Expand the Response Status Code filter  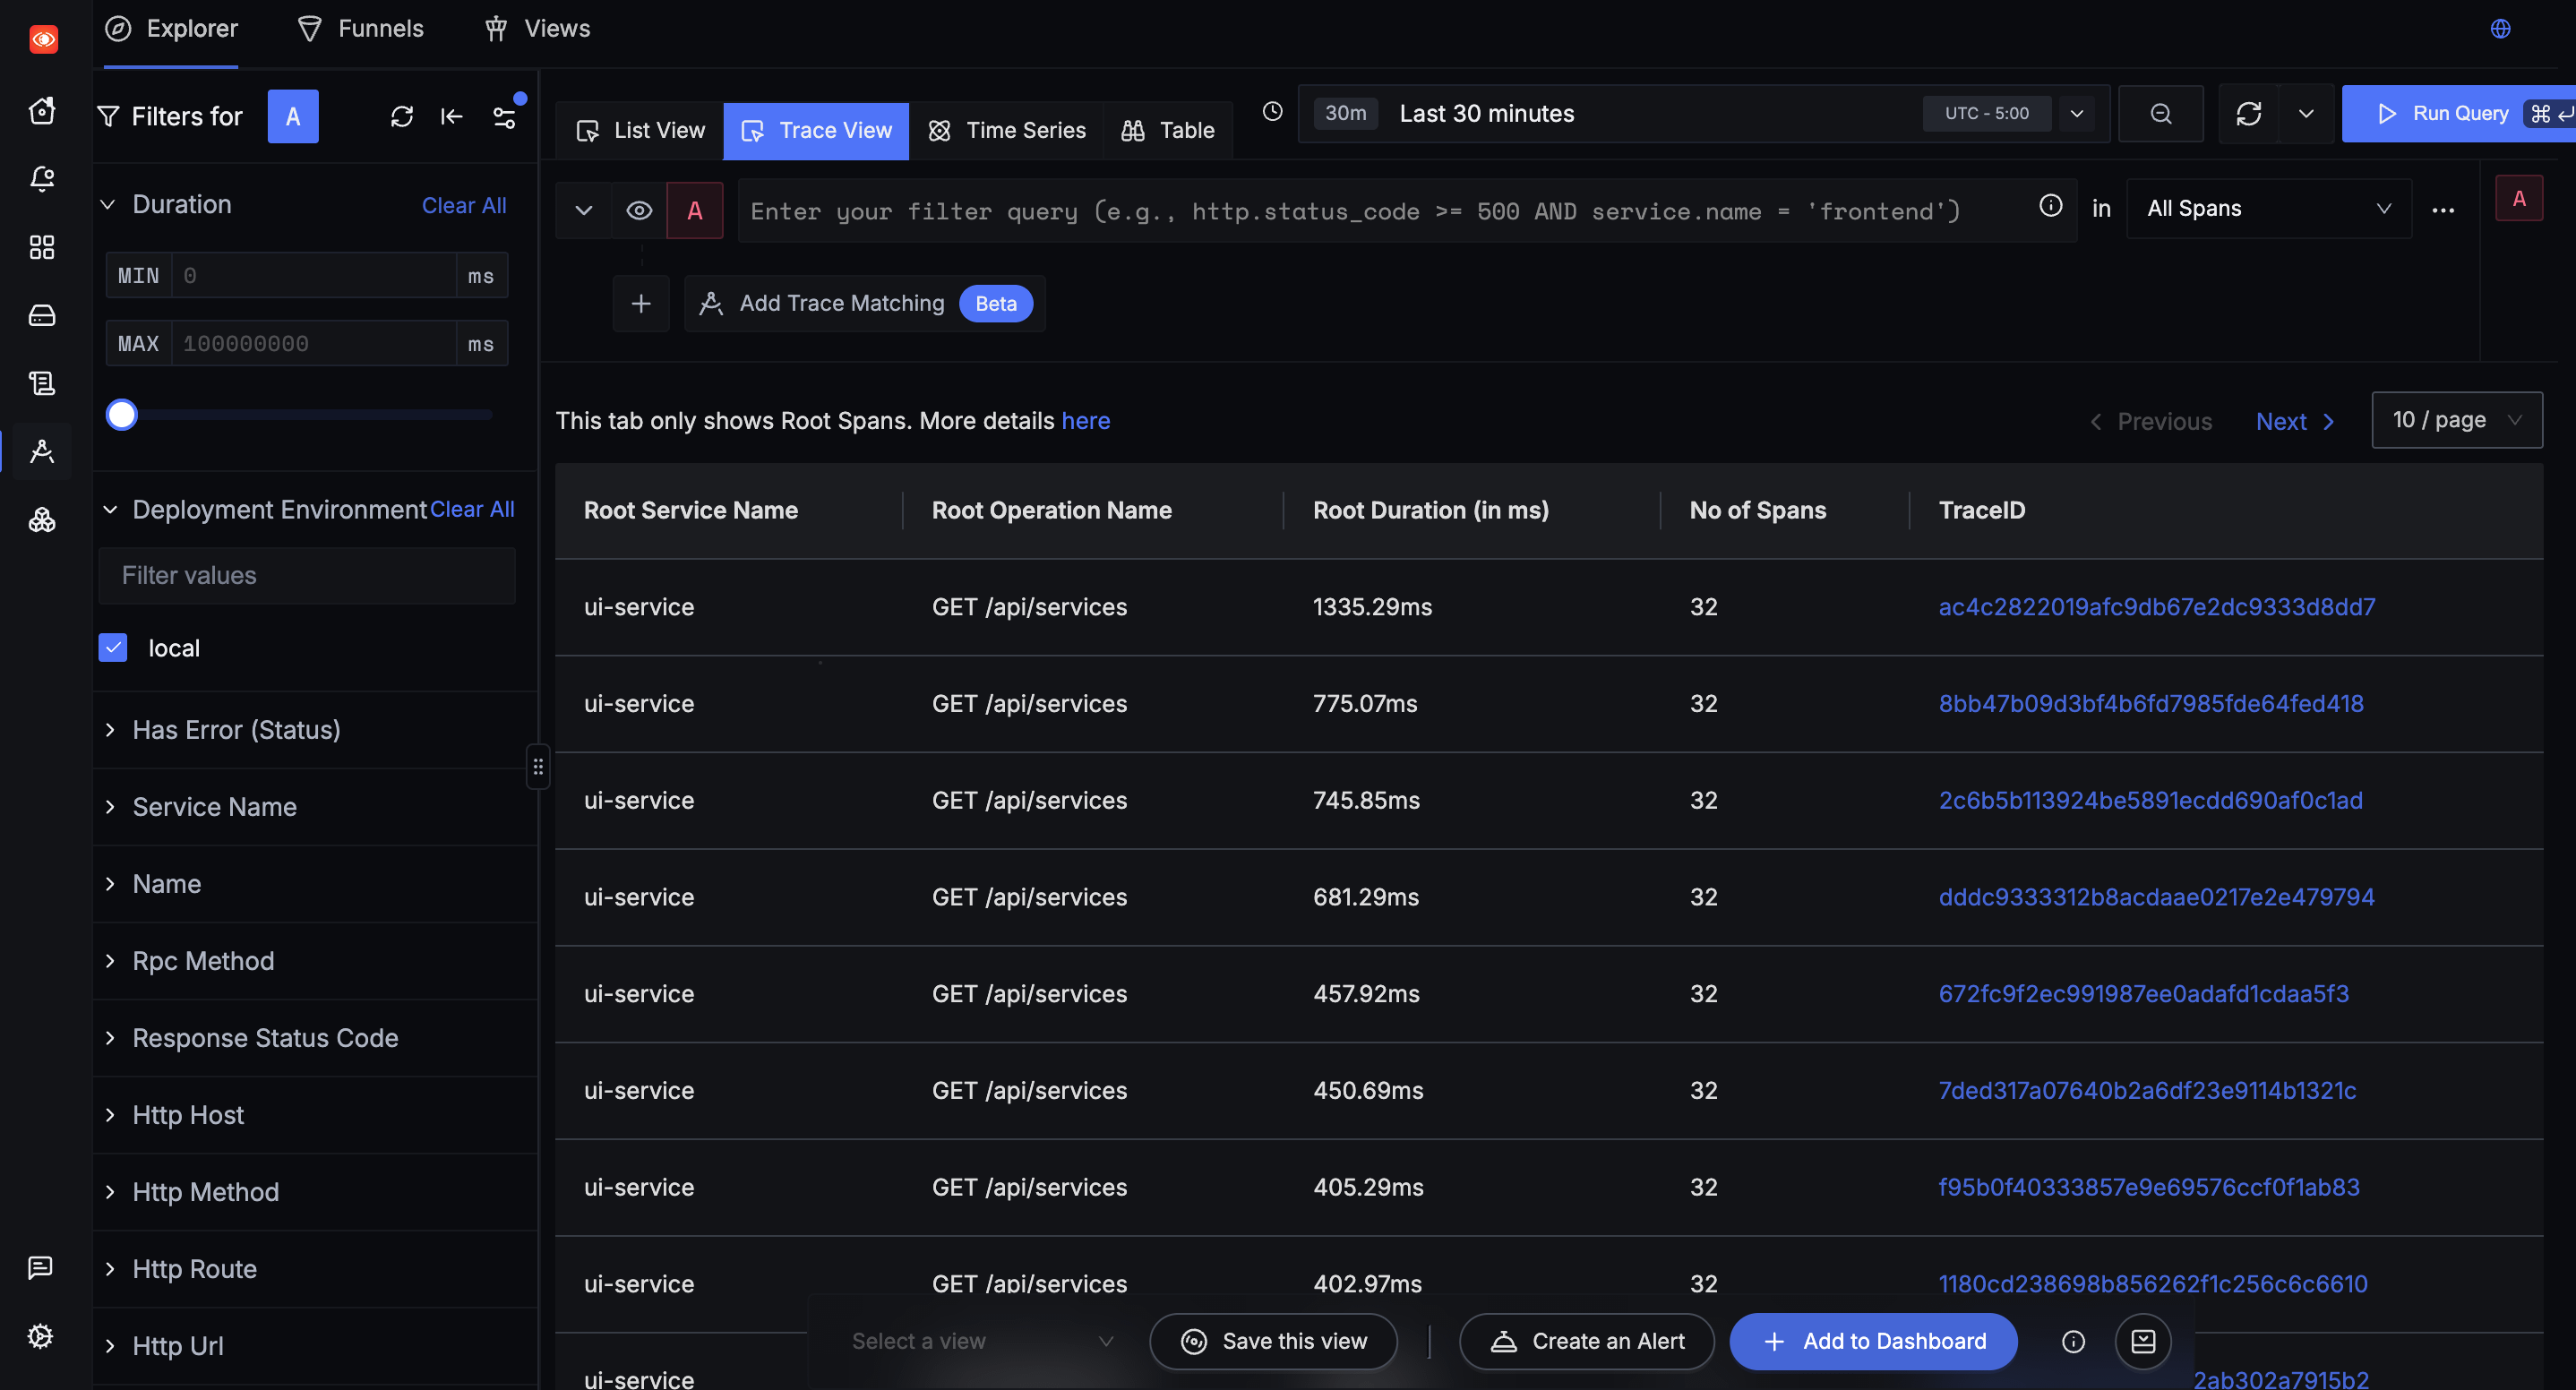click(110, 1038)
